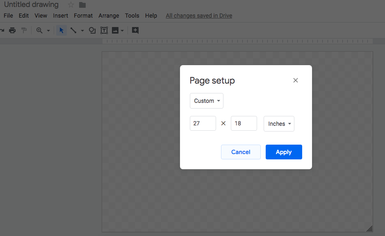
Task: Click the Insert image icon
Action: click(115, 30)
